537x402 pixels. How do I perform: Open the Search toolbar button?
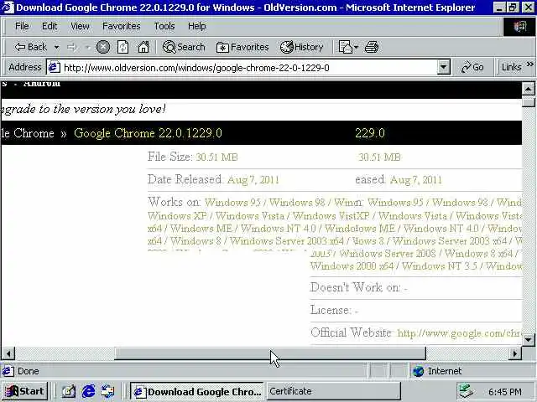(184, 47)
